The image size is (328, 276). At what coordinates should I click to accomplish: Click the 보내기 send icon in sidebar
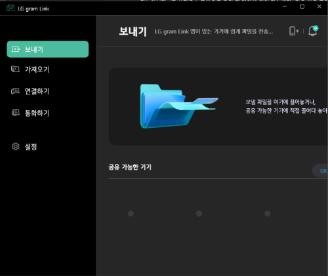16,49
